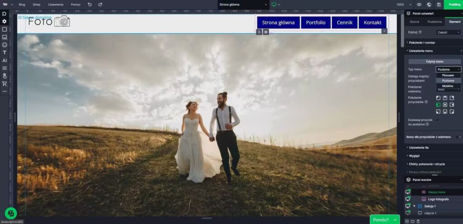This screenshot has height=224, width=463.
Task: Click the globe icon in top bar
Action: click(429, 5)
